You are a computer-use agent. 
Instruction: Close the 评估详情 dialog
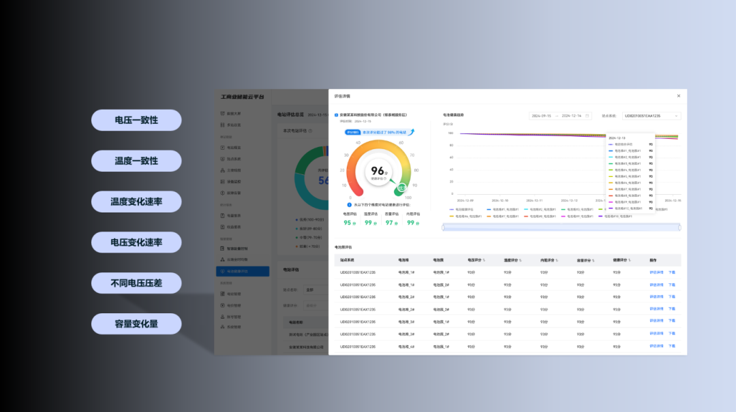coord(678,96)
